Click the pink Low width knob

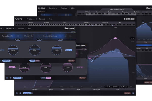coord(24,67)
